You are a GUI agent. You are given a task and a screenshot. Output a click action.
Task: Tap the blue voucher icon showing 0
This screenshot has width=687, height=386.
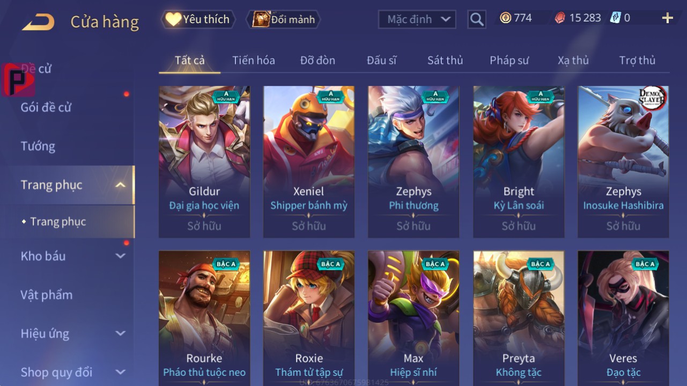pos(615,18)
